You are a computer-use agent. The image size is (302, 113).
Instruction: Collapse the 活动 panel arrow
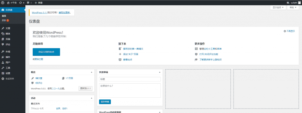(x=91, y=98)
